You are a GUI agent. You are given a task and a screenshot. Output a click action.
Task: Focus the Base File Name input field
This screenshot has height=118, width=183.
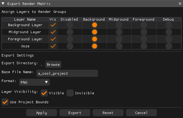[67, 73]
